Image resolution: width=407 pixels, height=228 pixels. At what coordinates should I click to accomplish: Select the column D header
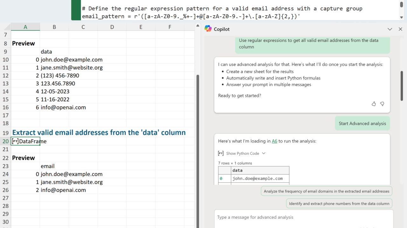coord(112,27)
